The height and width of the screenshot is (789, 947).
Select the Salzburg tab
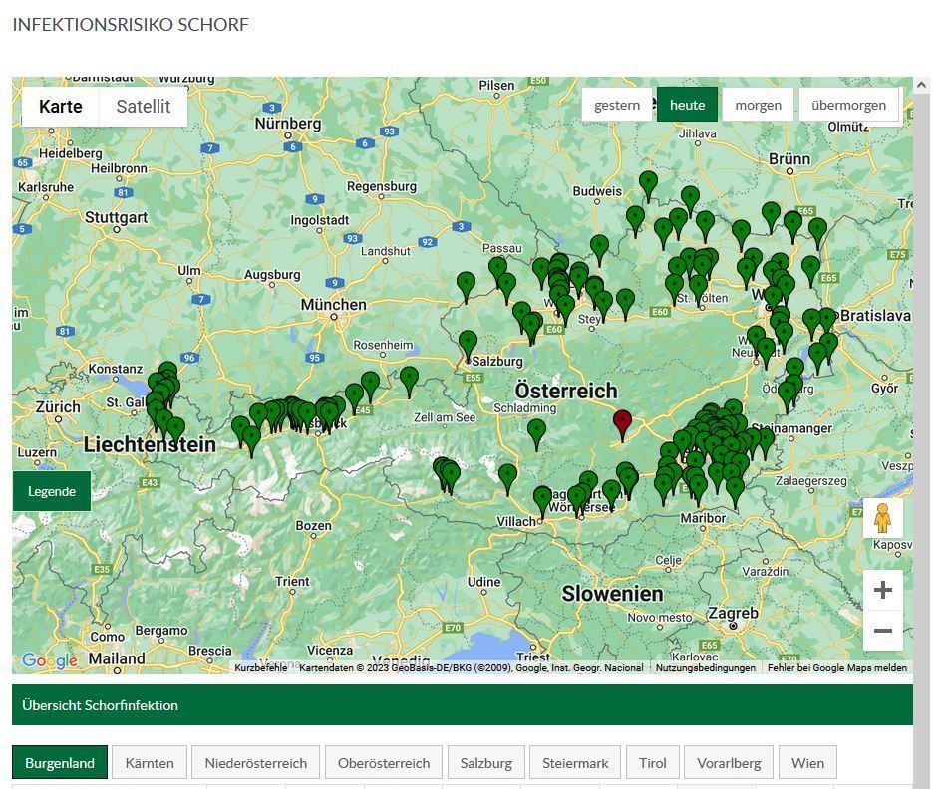486,763
